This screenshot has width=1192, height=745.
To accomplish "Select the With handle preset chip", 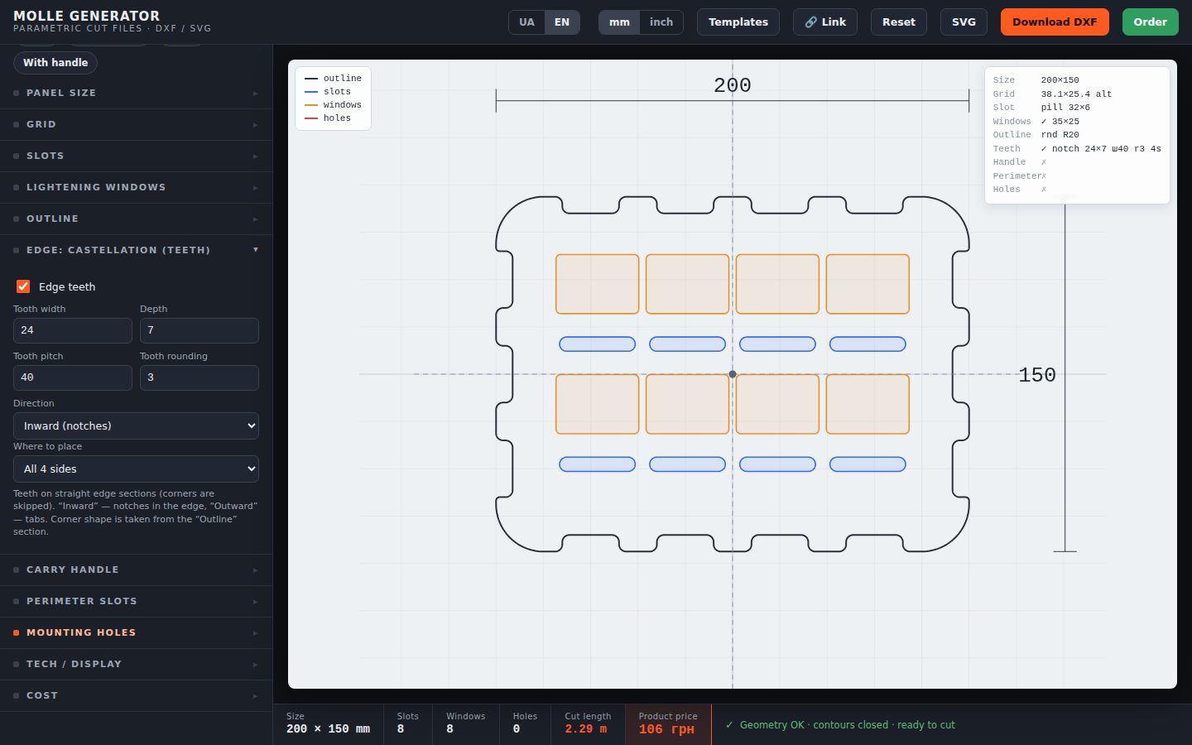I will (x=55, y=63).
